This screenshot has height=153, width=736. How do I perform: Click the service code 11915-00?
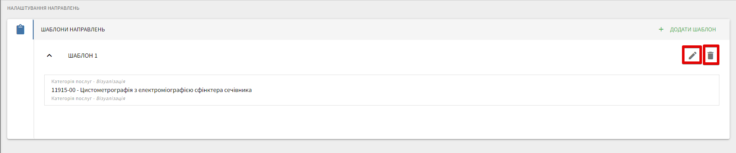pyautogui.click(x=63, y=90)
